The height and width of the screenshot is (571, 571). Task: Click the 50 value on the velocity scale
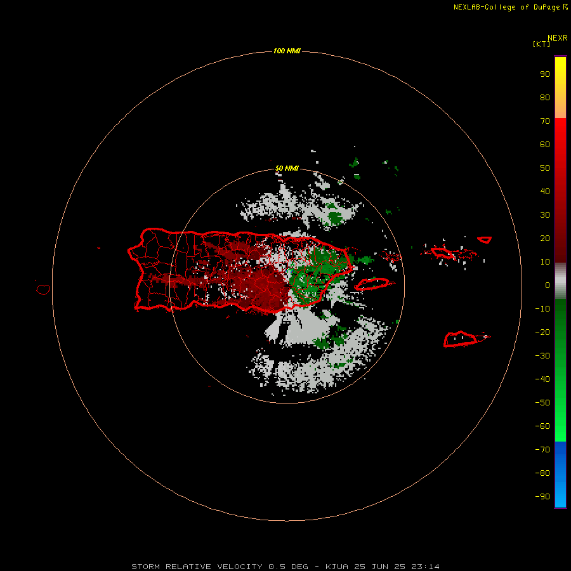545,168
